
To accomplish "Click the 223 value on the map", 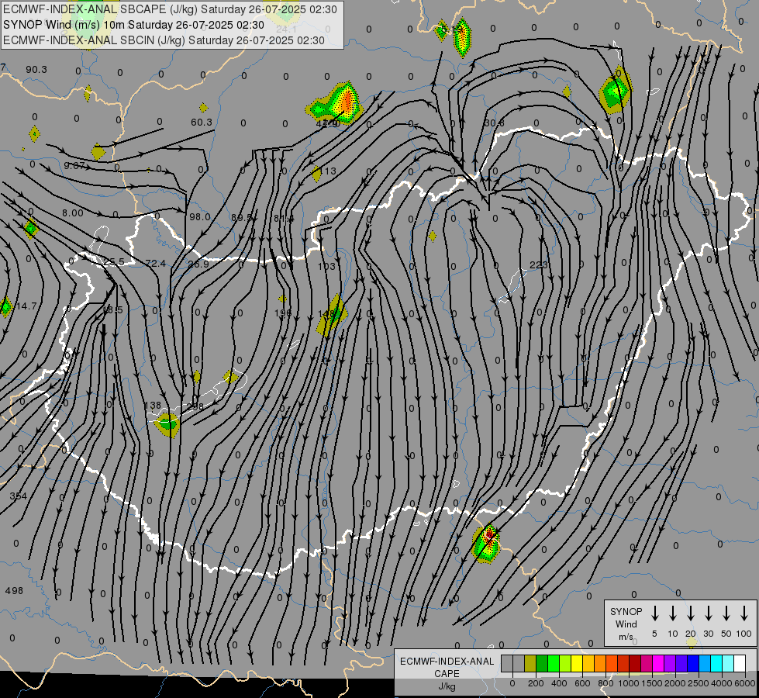I will pyautogui.click(x=538, y=265).
